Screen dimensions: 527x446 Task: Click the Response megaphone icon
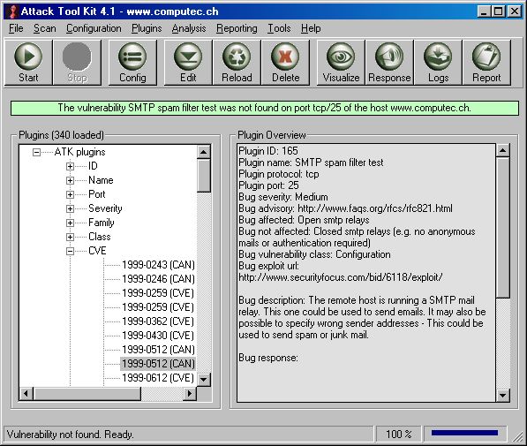[389, 62]
